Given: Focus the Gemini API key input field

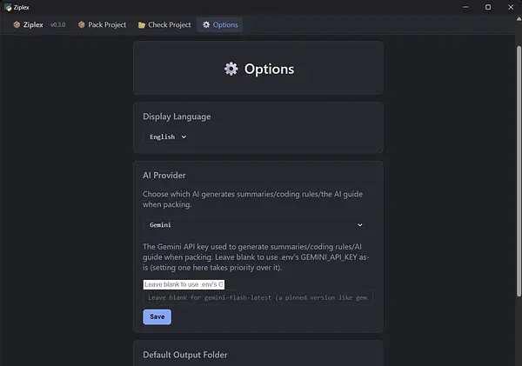Looking at the screenshot, I should pos(184,284).
